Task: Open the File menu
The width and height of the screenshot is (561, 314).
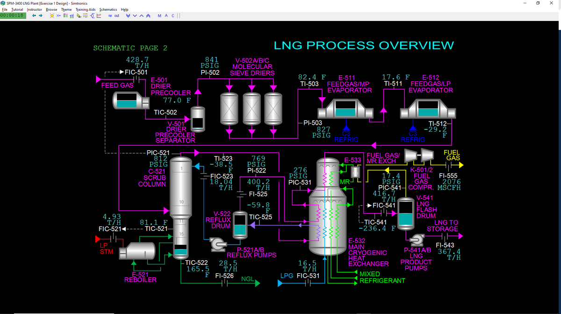Action: click(x=5, y=9)
